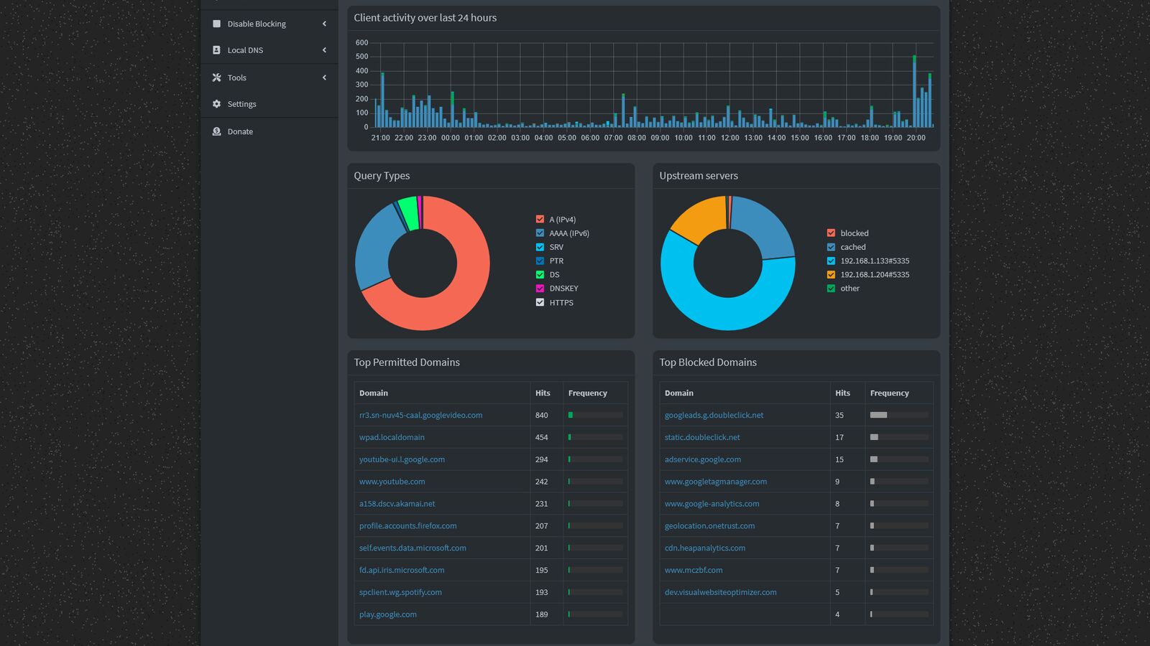Screen dimensions: 1150x646
Task: Open wpad.localdomain permitted domain link
Action: [392, 437]
